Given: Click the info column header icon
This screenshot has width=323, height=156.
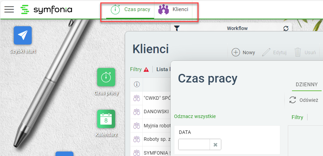Looking at the screenshot, I should 137,84.
